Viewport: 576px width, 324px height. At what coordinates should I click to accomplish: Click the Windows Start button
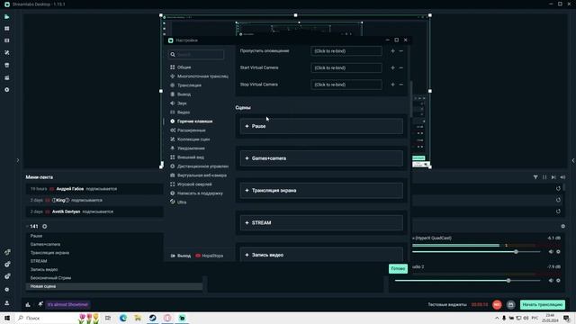[7, 318]
